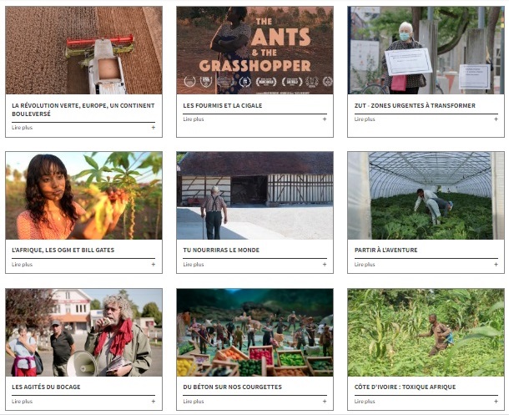Click plus icon on ZUT Zones Urgentes card

496,119
